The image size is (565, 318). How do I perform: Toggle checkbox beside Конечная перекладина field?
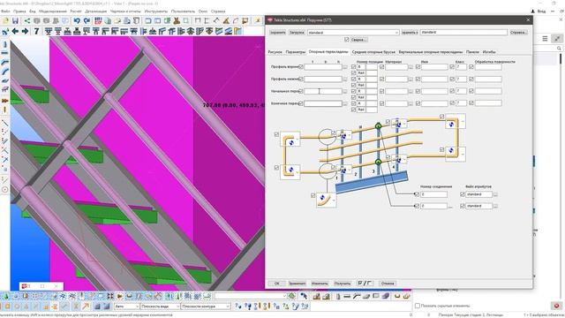coord(300,103)
